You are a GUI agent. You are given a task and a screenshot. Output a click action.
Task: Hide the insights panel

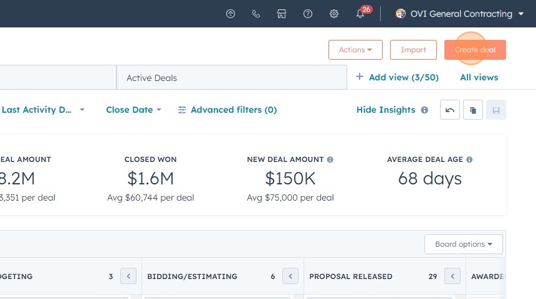coord(385,110)
